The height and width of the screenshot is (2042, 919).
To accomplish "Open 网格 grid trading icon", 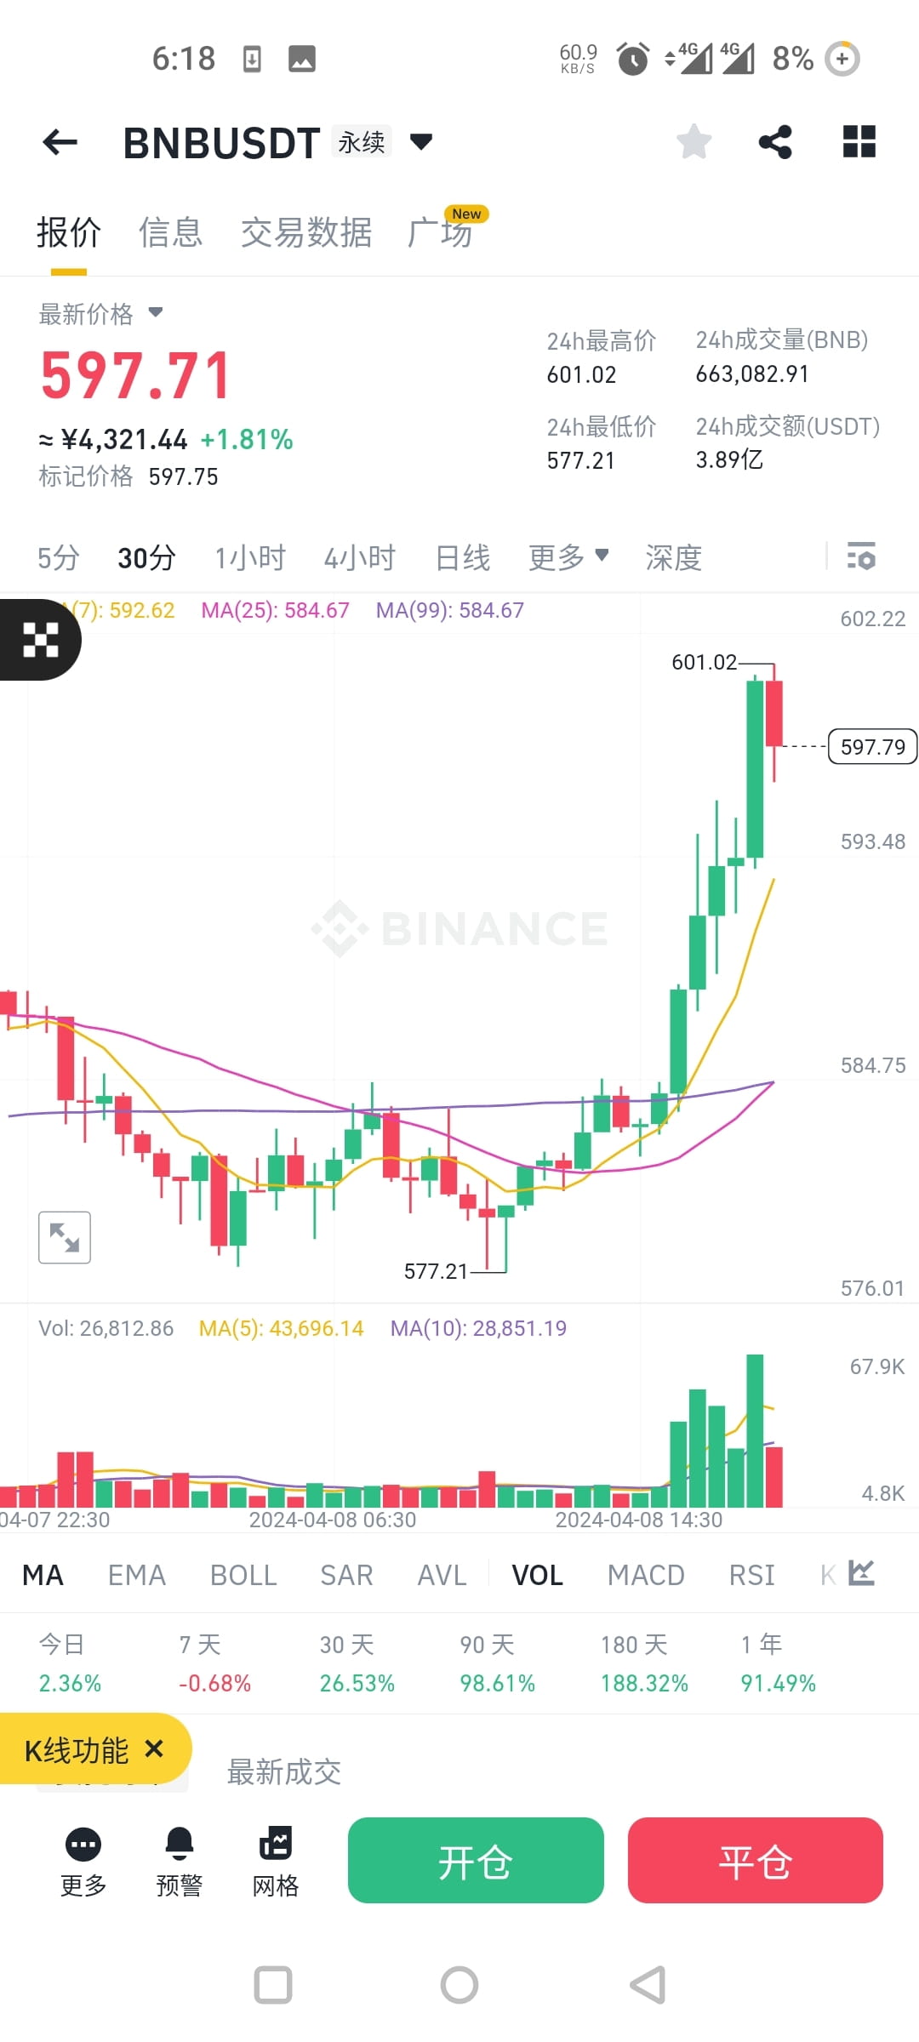I will (276, 1862).
